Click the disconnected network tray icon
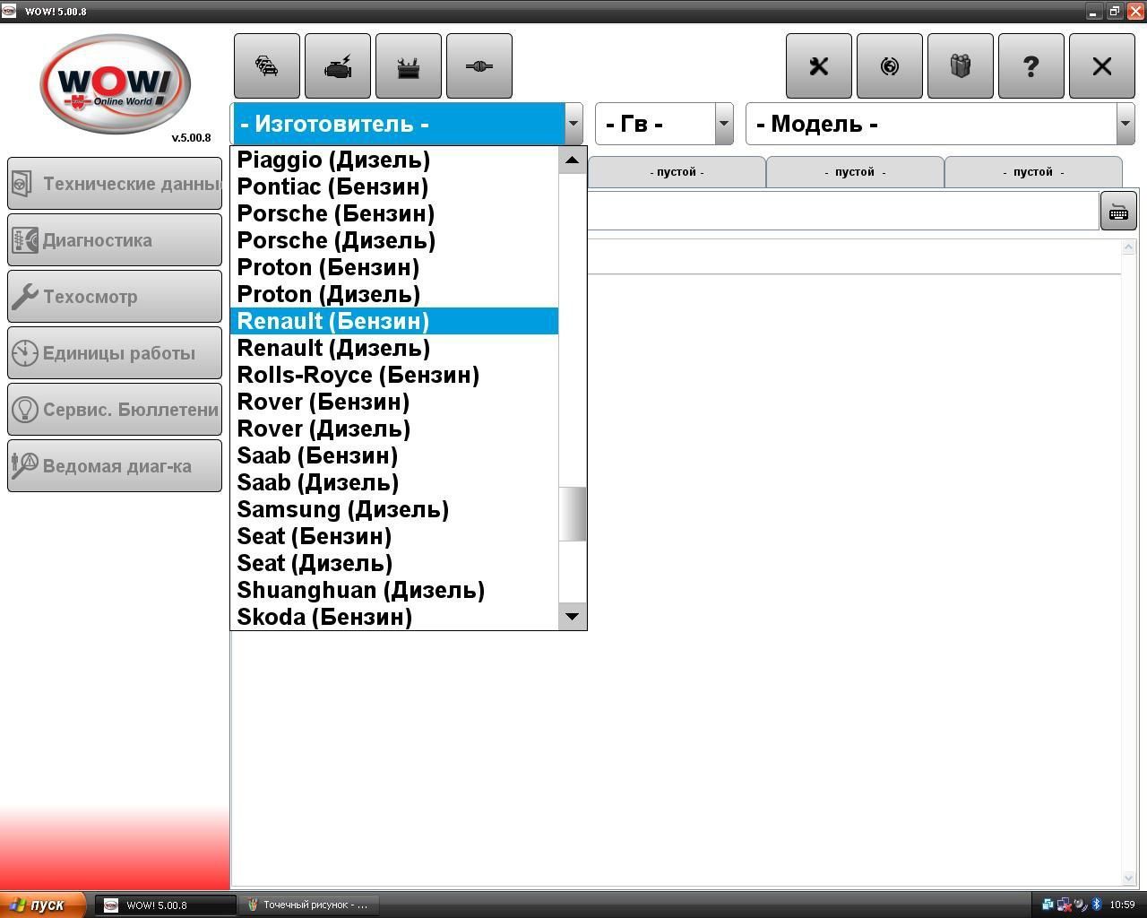 pos(1064,905)
